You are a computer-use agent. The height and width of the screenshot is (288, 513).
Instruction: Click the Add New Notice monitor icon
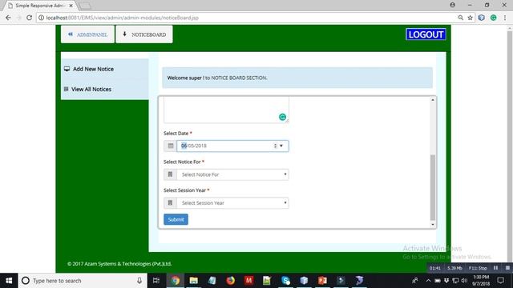67,69
